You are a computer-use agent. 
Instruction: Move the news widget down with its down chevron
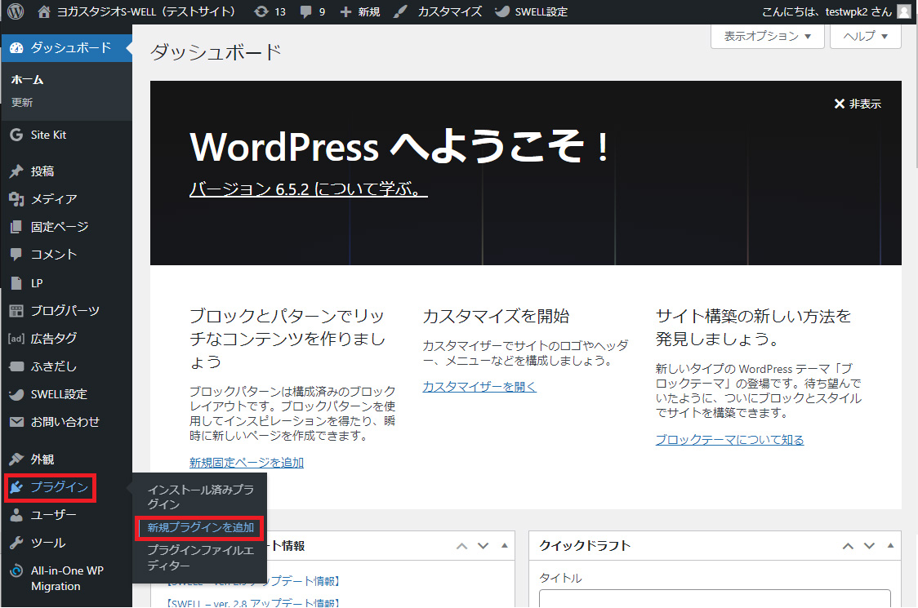pyautogui.click(x=483, y=546)
